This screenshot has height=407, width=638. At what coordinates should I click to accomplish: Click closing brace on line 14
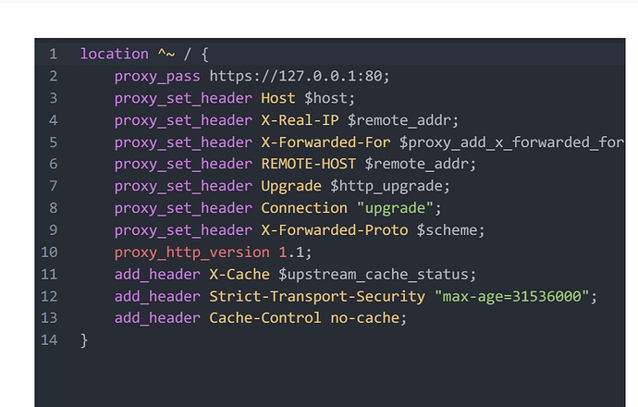pos(84,340)
